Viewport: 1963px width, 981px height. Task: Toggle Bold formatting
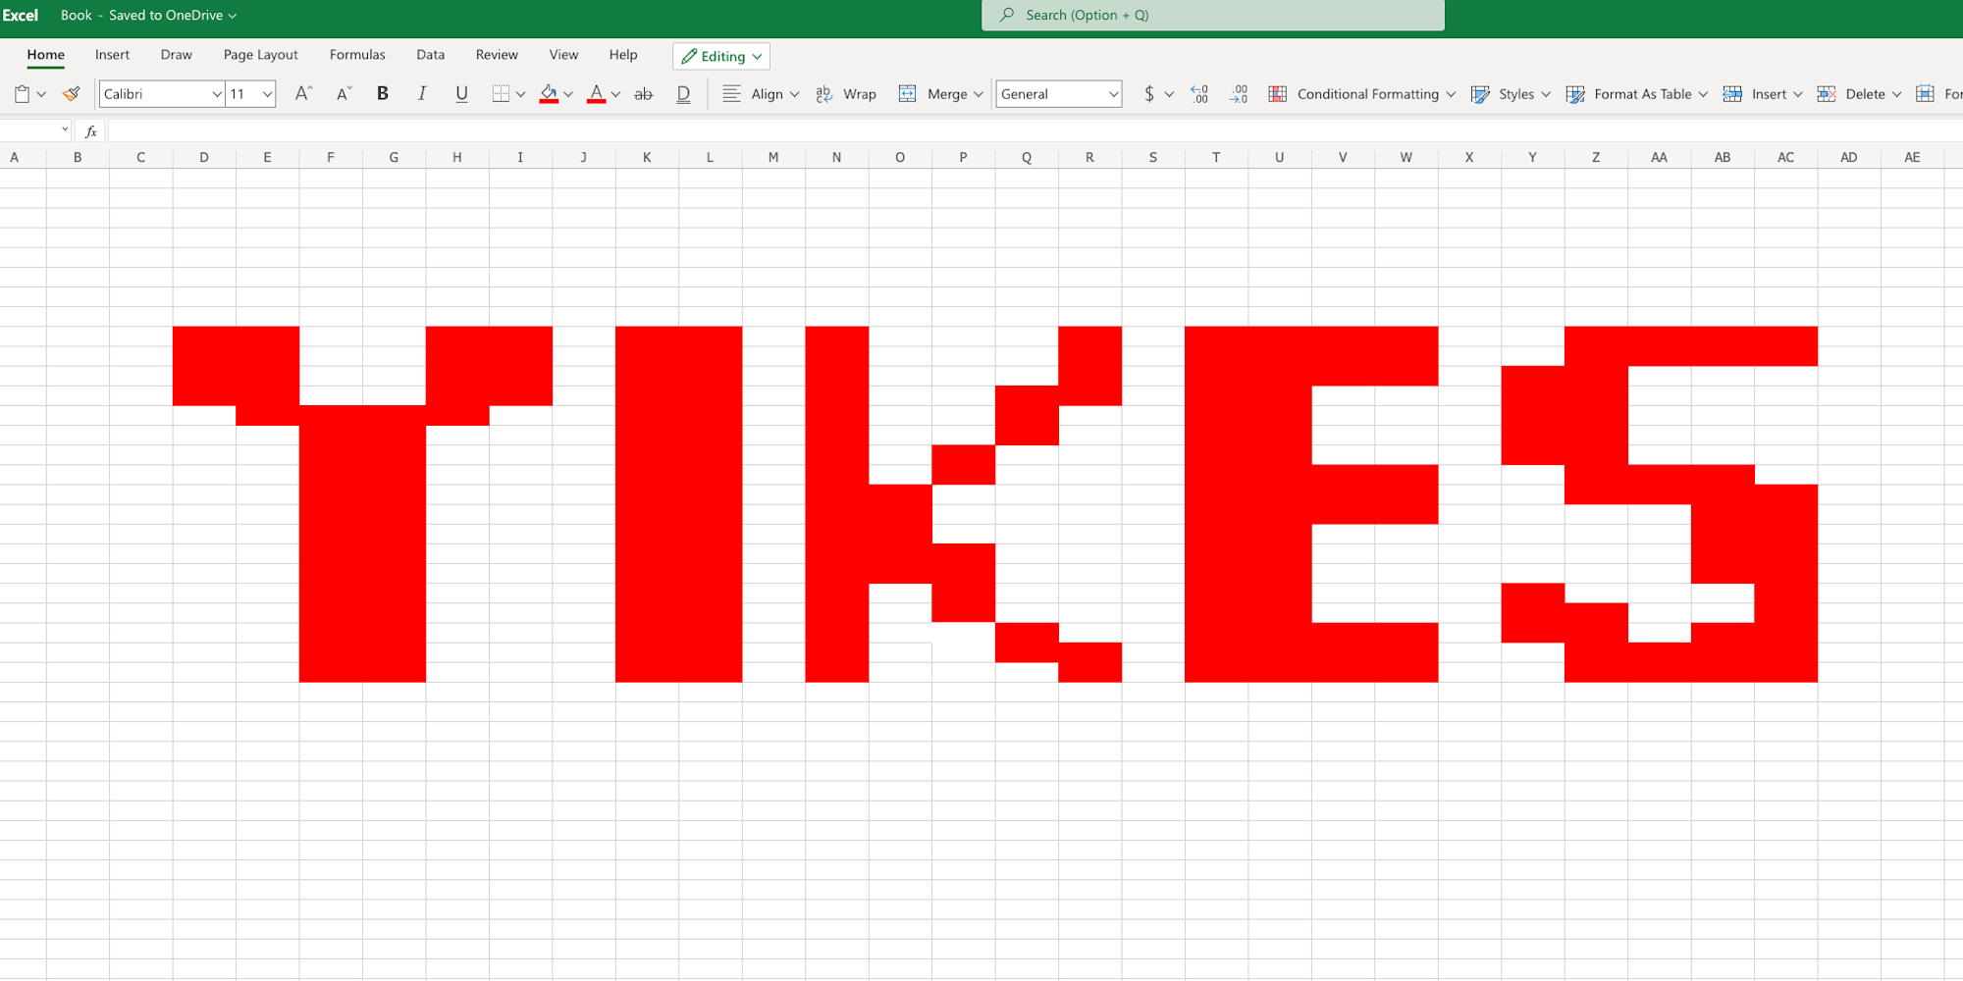click(x=382, y=93)
